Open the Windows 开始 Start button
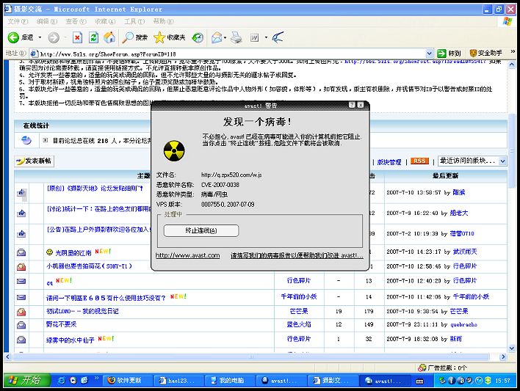The width and height of the screenshot is (520, 391). pos(26,381)
